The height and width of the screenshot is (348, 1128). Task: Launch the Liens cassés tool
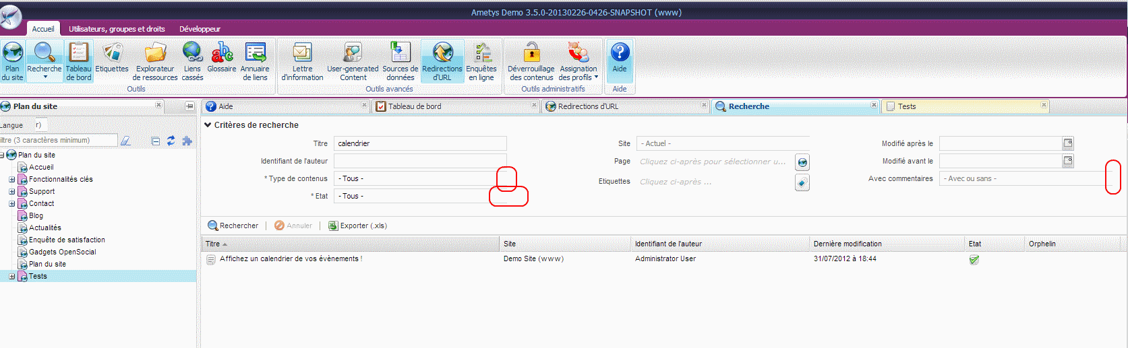(x=192, y=61)
